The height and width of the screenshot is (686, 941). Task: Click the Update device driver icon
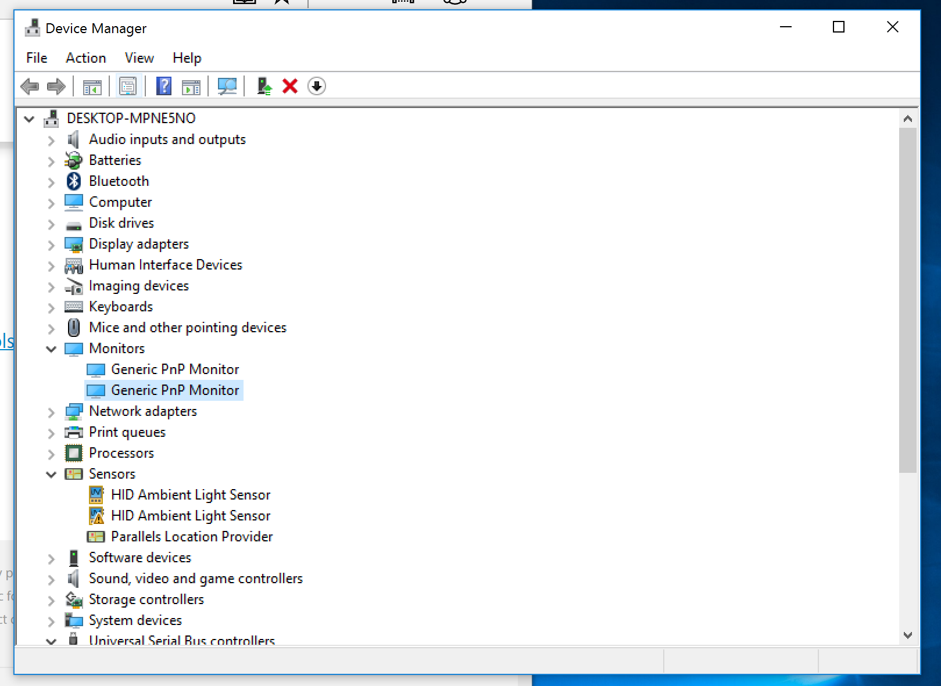tap(264, 87)
